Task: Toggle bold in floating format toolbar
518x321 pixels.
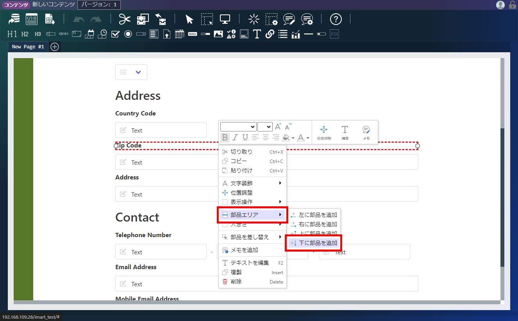Action: [225, 137]
